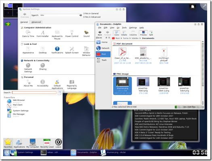
Task: Select Trash in Dolphin Places panel
Action: pyautogui.click(x=103, y=60)
